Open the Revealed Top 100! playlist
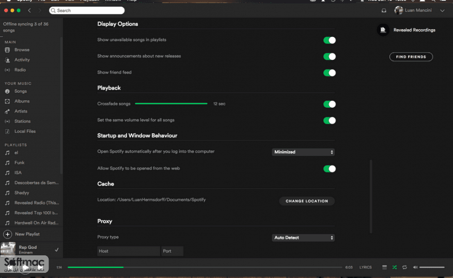Image resolution: width=453 pixels, height=278 pixels. pos(36,213)
